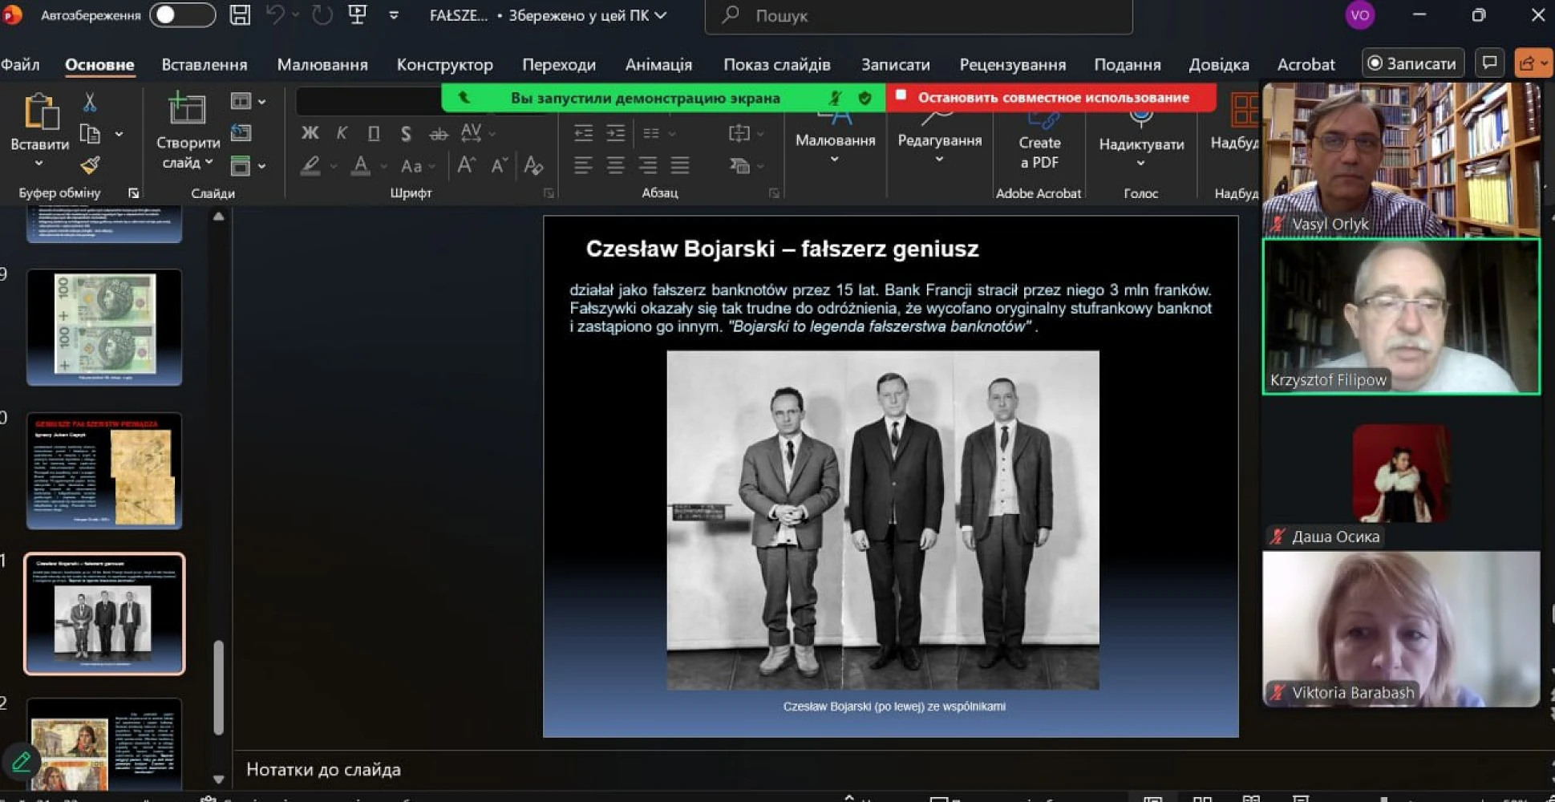Toggle the Автозбереження autosave switch
Image resolution: width=1555 pixels, height=802 pixels.
click(182, 15)
